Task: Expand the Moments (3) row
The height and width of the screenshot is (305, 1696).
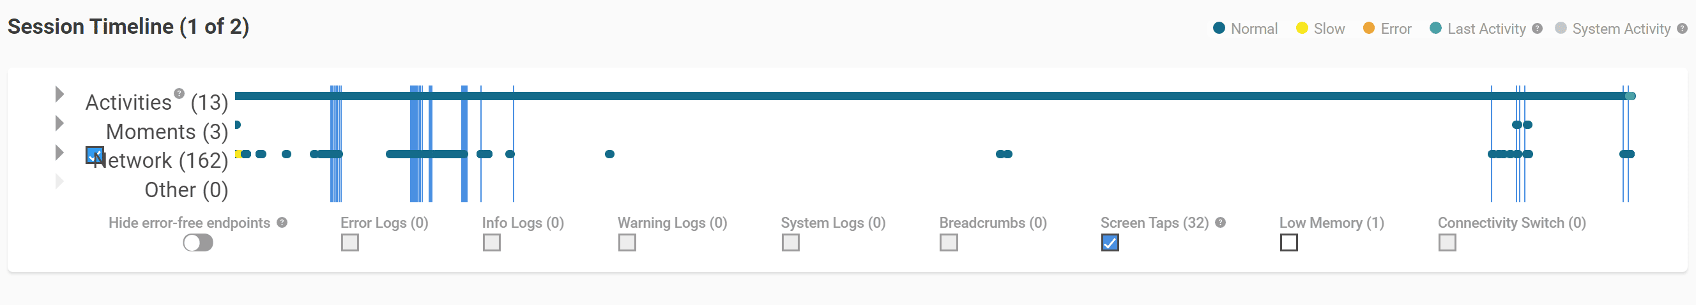Action: [x=59, y=124]
